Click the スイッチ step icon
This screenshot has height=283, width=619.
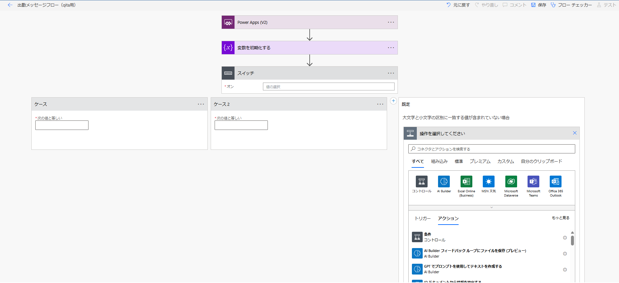click(228, 73)
